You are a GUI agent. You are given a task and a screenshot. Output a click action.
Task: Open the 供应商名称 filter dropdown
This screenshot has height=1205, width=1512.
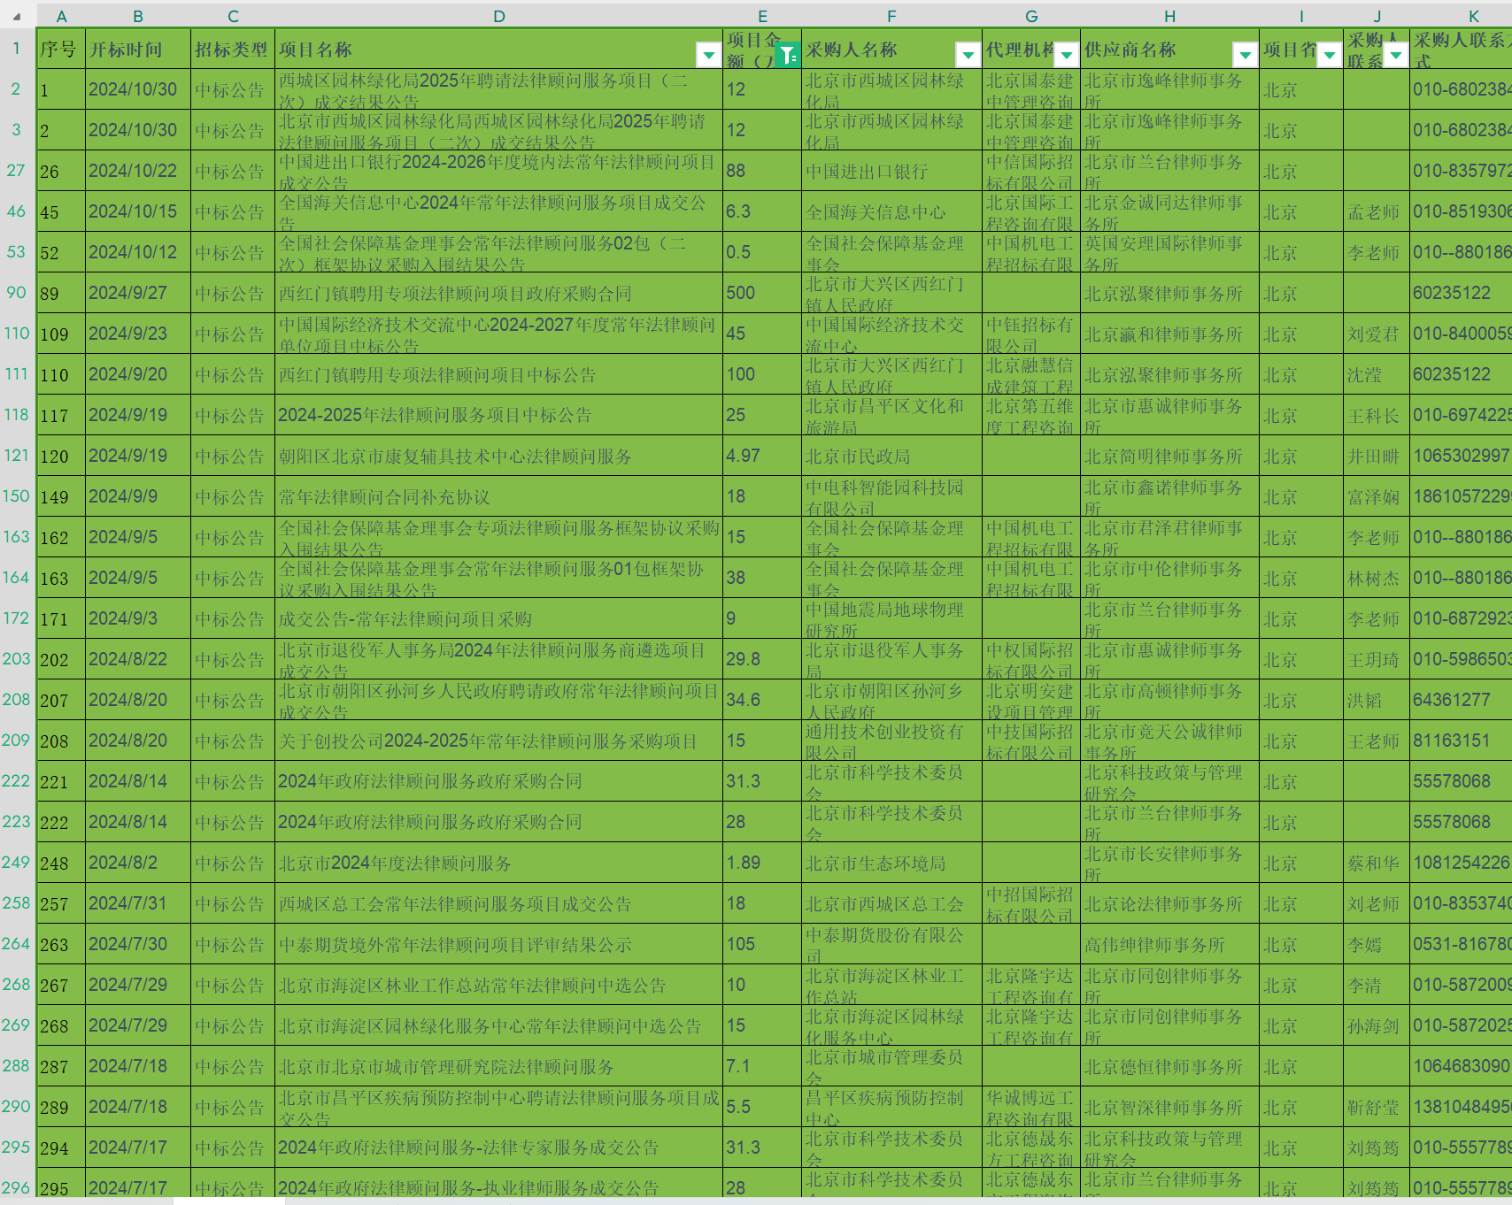(x=1246, y=55)
